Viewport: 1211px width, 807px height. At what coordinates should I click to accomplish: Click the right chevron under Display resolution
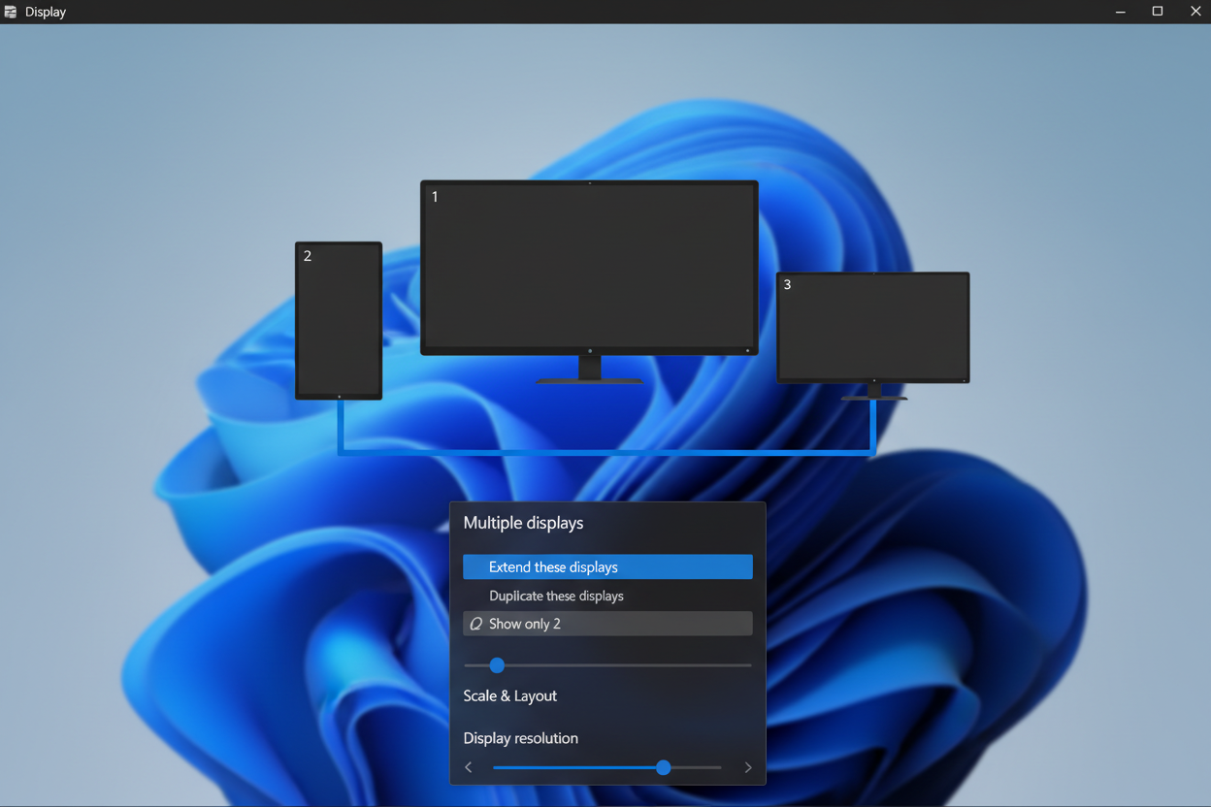click(748, 767)
